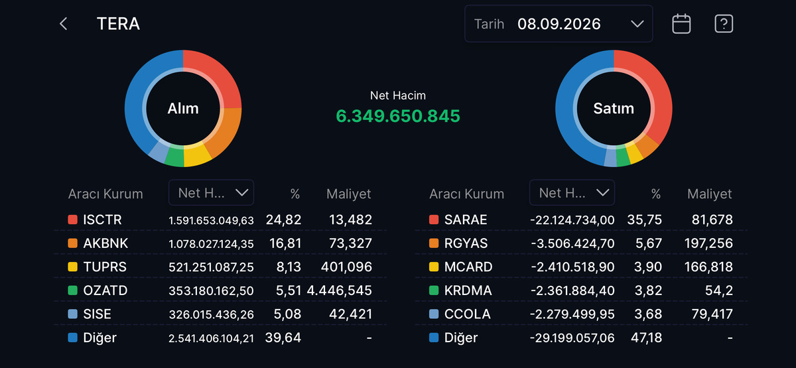Open the Satım table Net H... dropdown

pos(572,193)
